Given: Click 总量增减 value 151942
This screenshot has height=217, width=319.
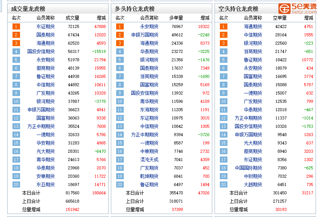Looking at the screenshot, I should (72, 210).
